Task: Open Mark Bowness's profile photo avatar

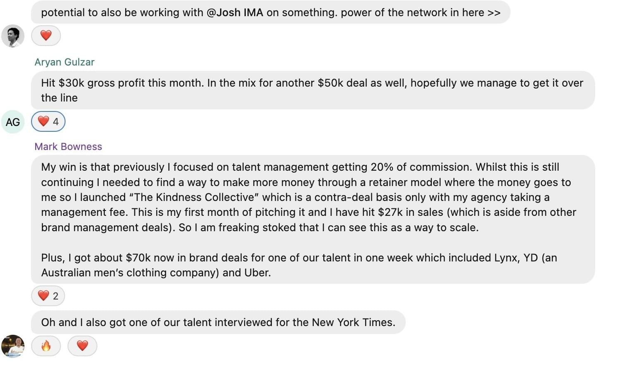Action: [13, 346]
